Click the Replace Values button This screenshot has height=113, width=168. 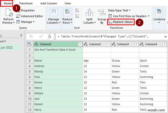pos(121,22)
